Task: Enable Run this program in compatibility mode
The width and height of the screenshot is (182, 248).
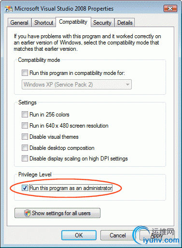Action: 25,73
